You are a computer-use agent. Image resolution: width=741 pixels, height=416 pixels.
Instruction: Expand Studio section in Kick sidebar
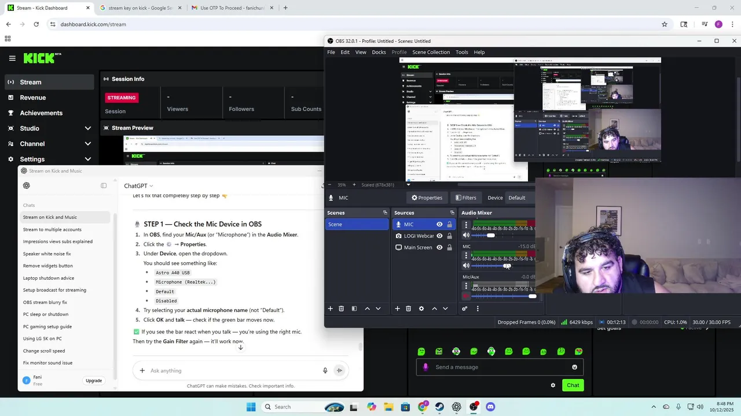pos(87,128)
